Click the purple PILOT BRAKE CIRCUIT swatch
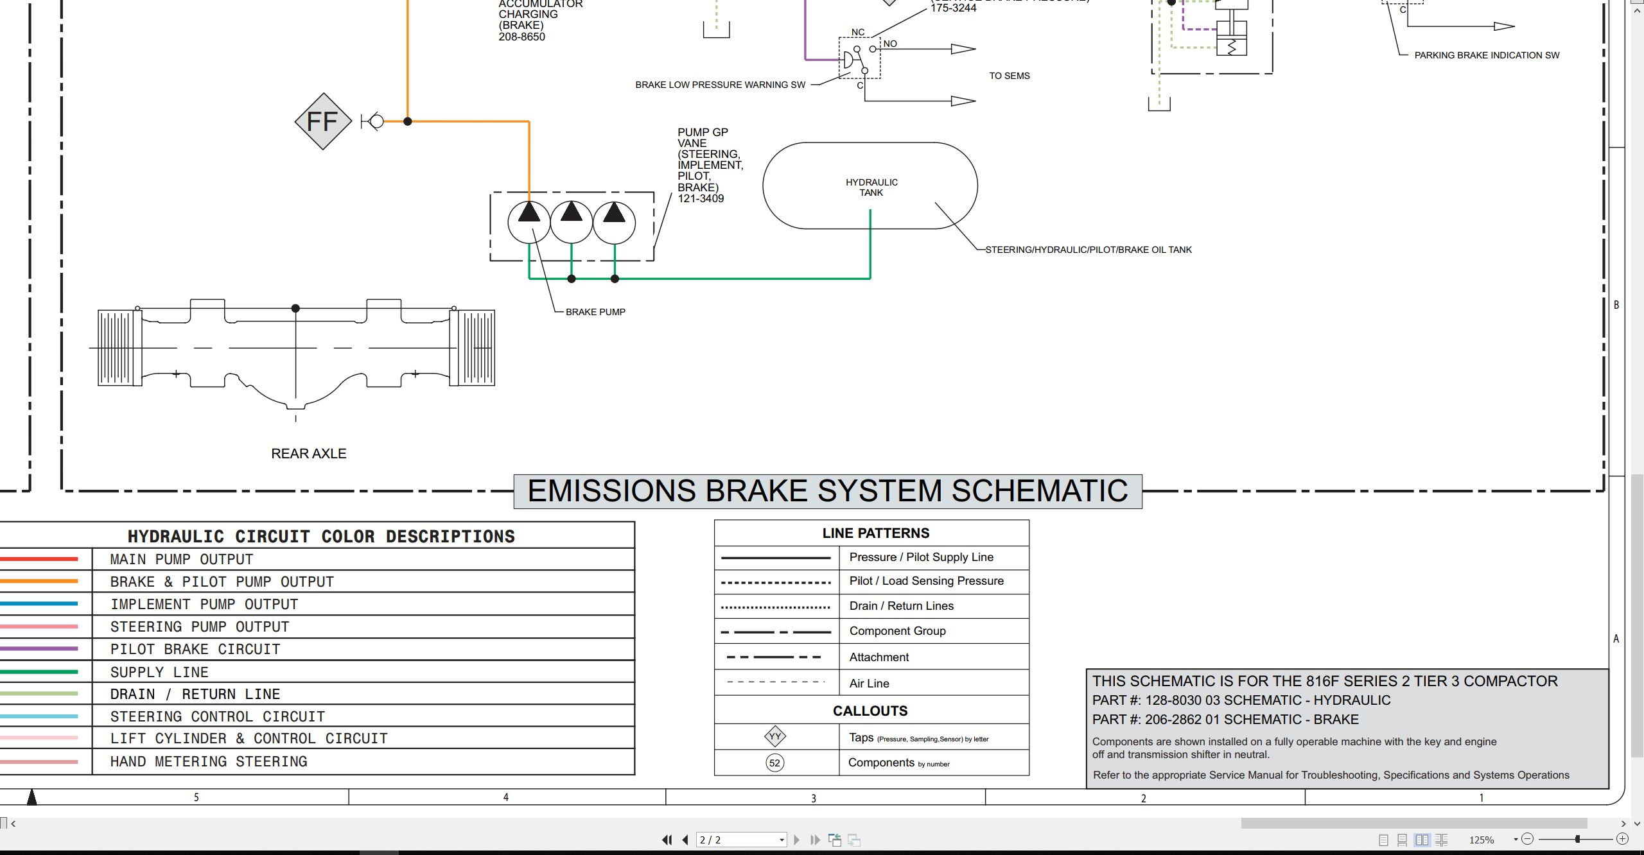This screenshot has width=1644, height=855. (x=39, y=649)
